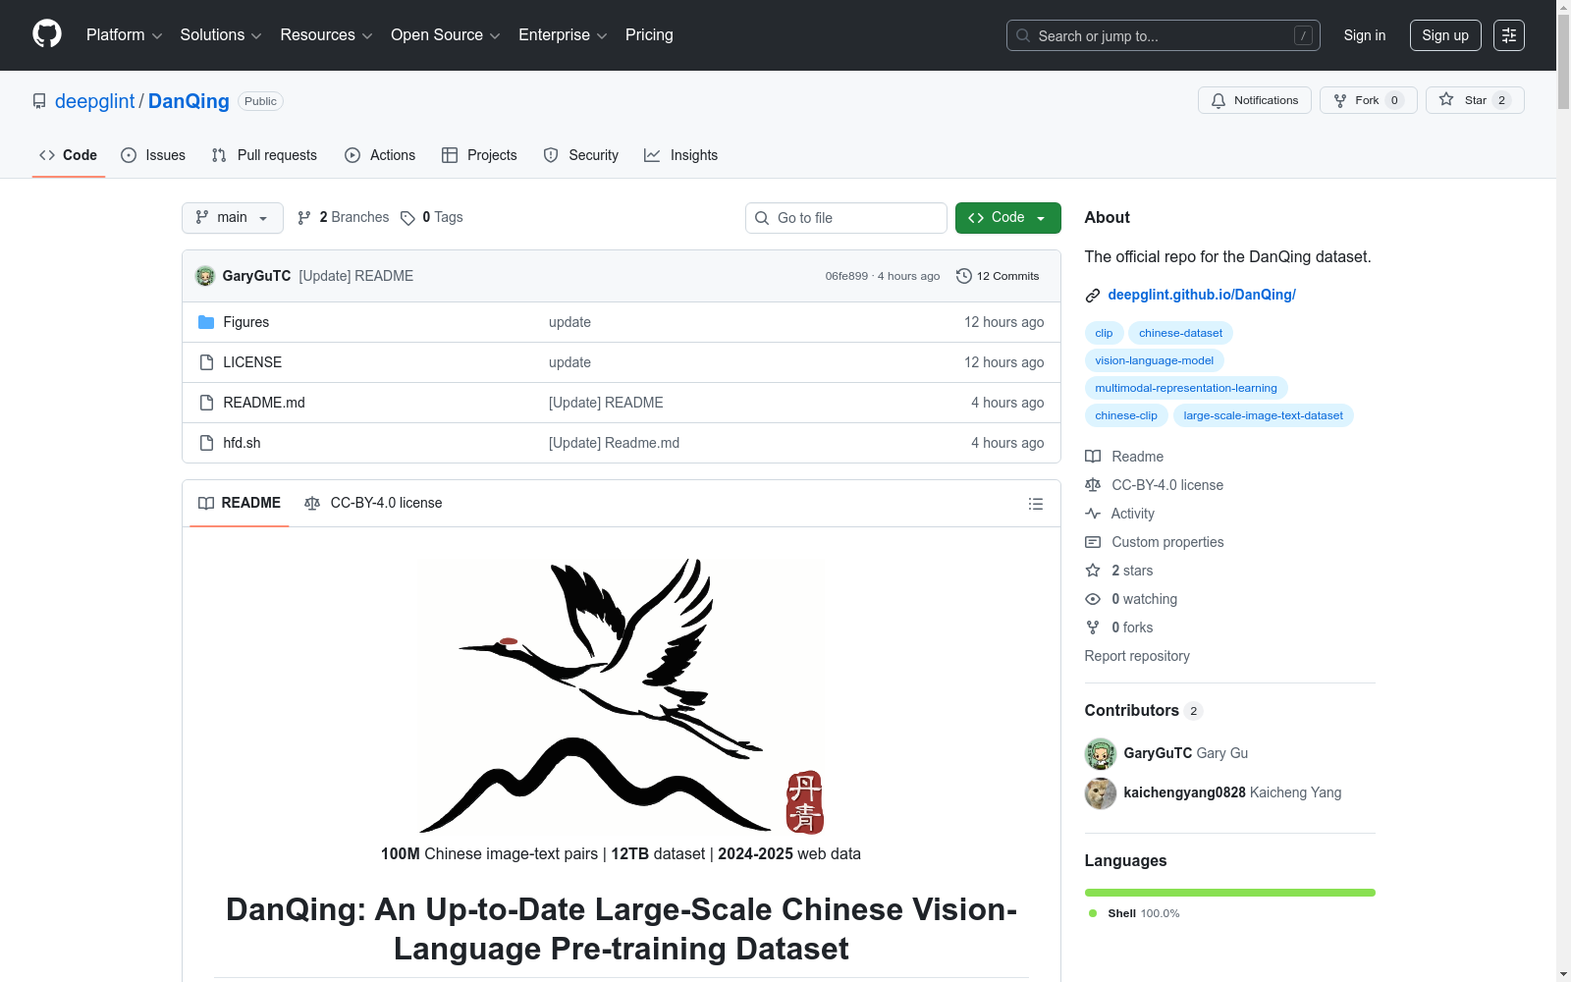The image size is (1571, 982).
Task: Click the fork icon beside 0 forks
Action: click(x=1093, y=627)
